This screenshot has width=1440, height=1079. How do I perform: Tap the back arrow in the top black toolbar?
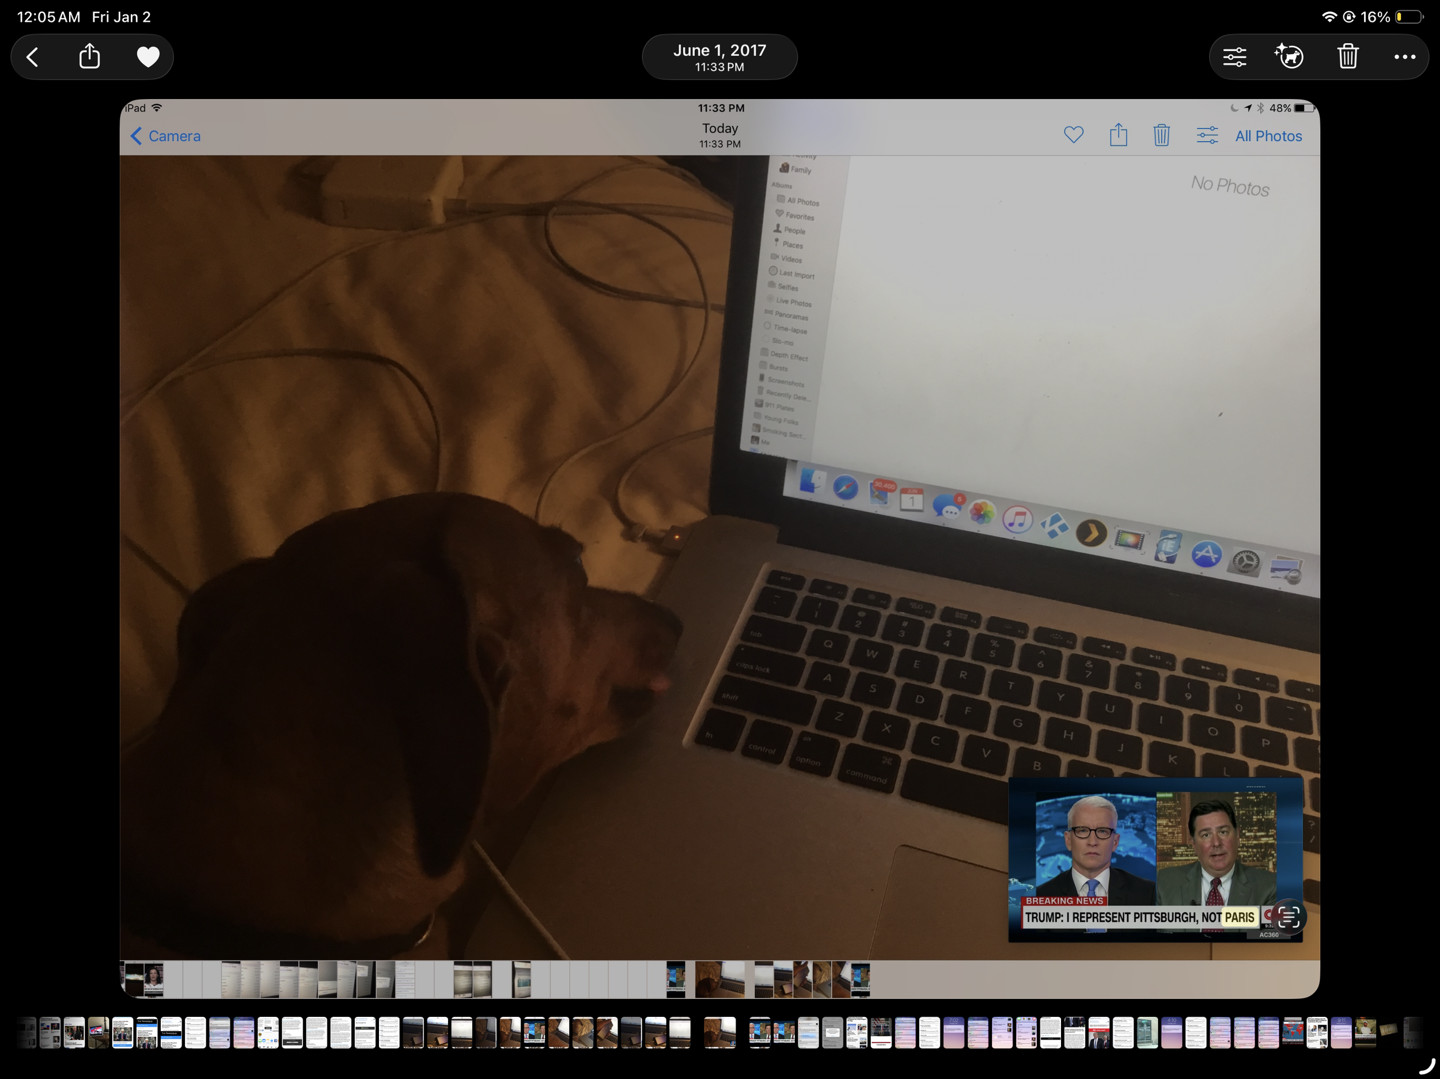pyautogui.click(x=33, y=57)
